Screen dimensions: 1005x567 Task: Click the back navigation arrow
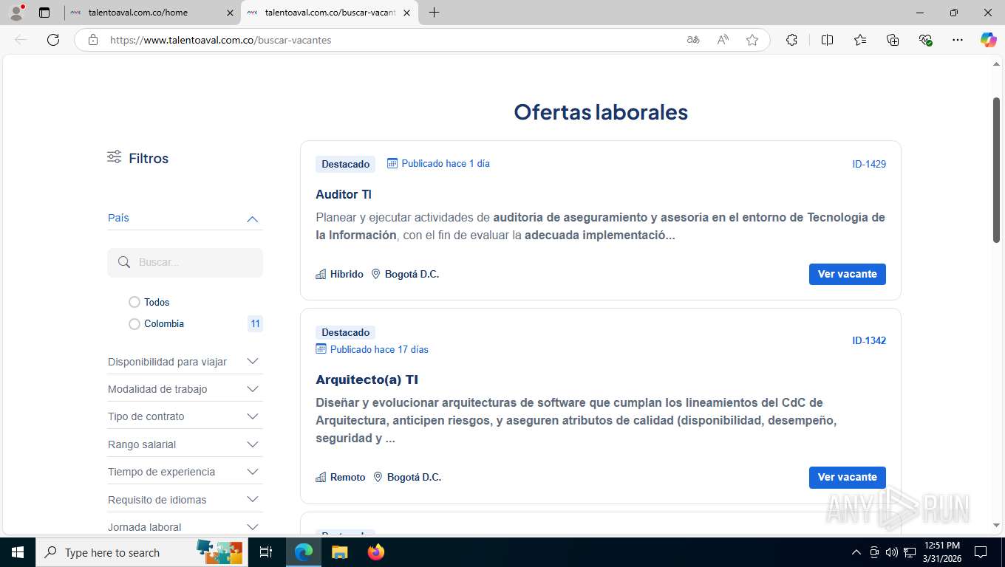tap(21, 40)
